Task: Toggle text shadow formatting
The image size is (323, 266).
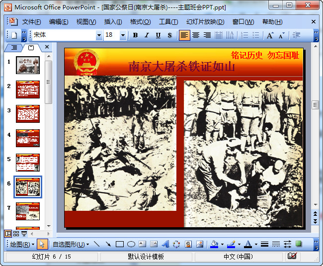Action: pos(170,35)
